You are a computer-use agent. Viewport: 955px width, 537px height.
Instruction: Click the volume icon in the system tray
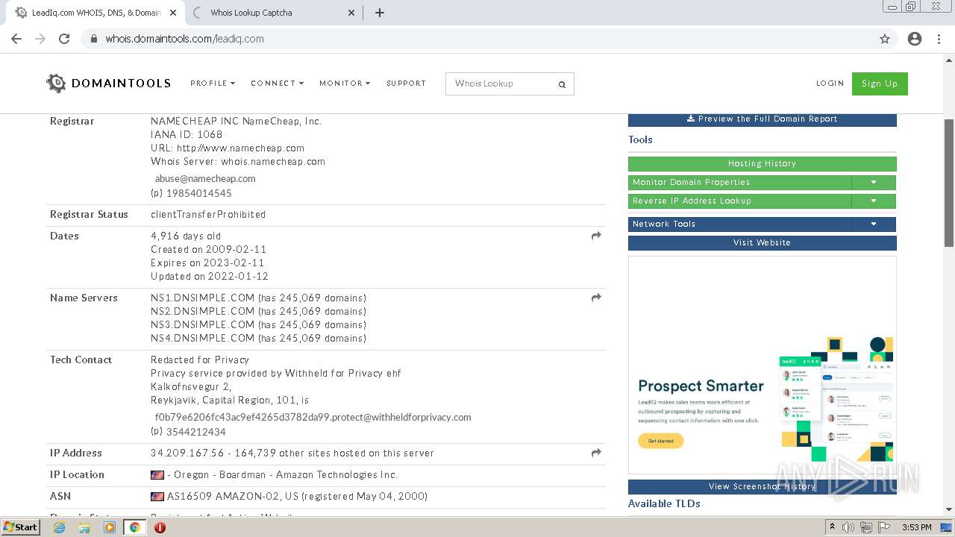[848, 527]
